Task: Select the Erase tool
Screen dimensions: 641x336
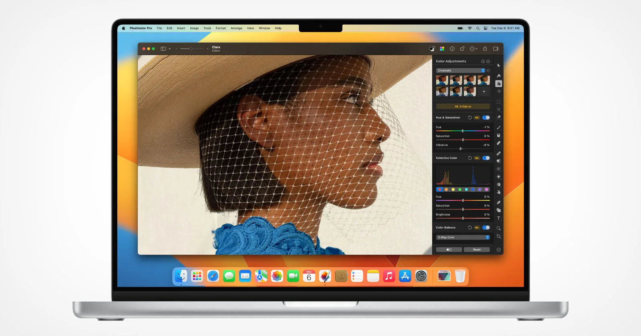Action: (498, 143)
